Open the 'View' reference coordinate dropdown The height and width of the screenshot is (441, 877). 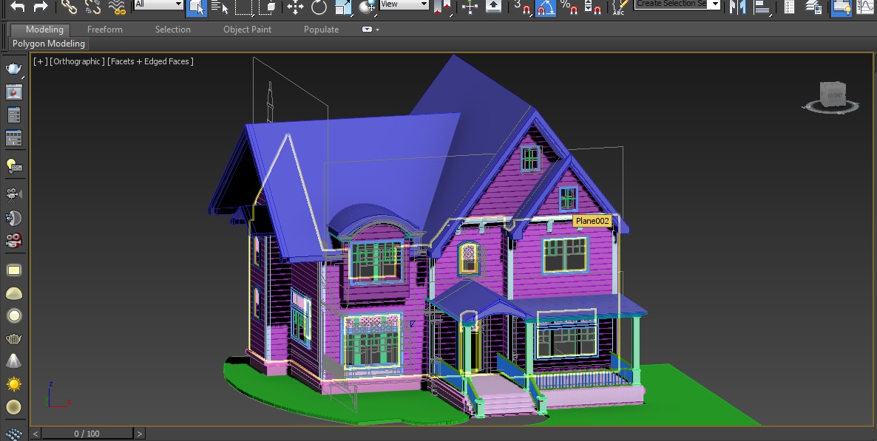click(x=404, y=4)
